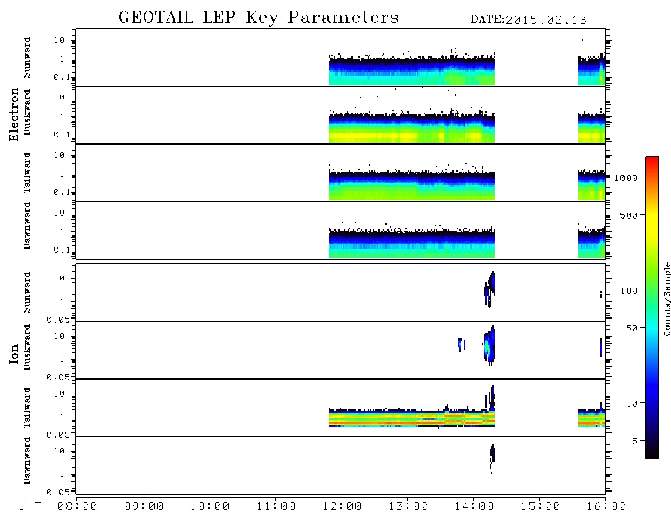The height and width of the screenshot is (517, 671).
Task: Click the Ion Tailward data segment near 15:45
Action: tap(592, 418)
